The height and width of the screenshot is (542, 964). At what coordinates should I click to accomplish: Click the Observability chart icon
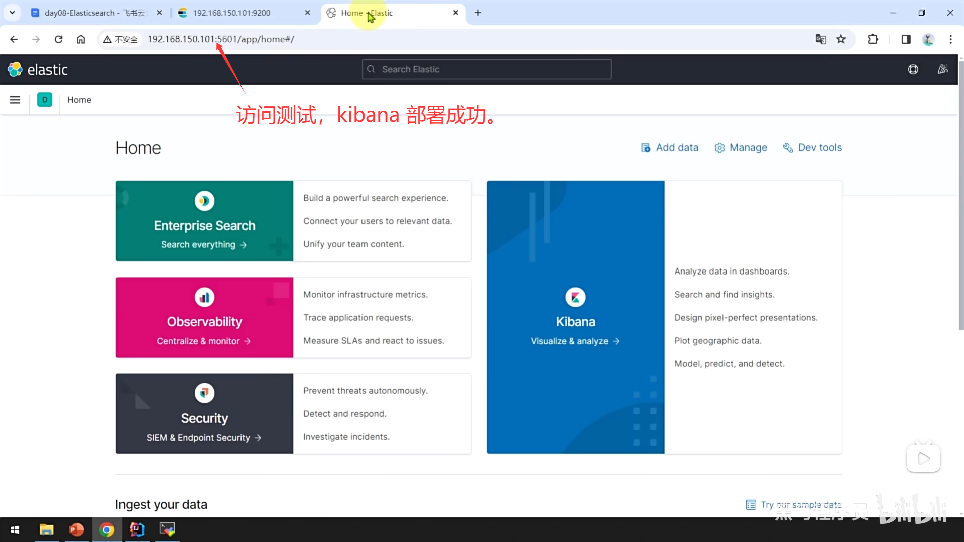204,297
